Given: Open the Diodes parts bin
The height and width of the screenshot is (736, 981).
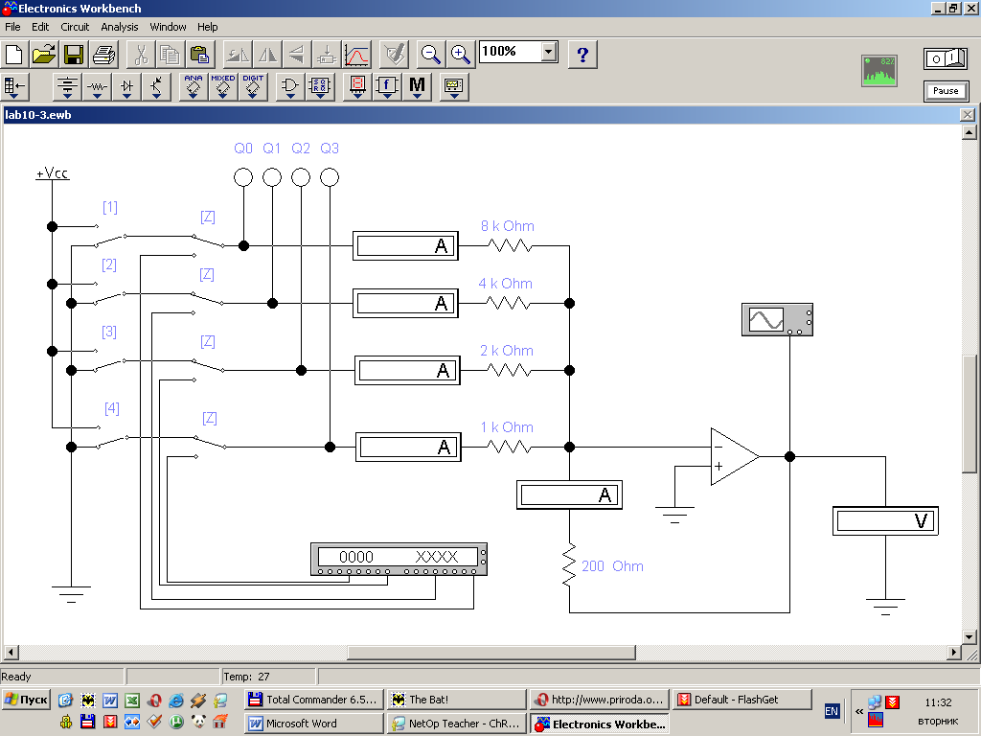Looking at the screenshot, I should coord(127,86).
